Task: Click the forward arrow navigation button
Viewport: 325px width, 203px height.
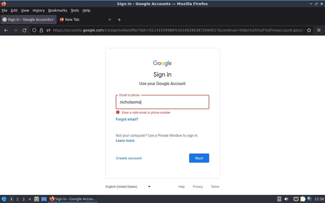Action: click(15, 30)
